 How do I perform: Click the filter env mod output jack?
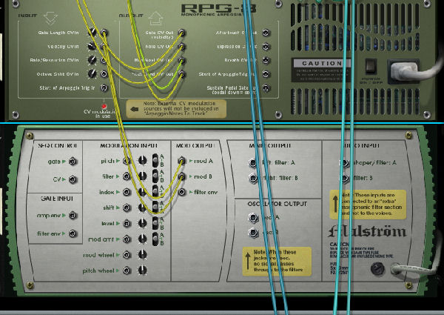(181, 192)
